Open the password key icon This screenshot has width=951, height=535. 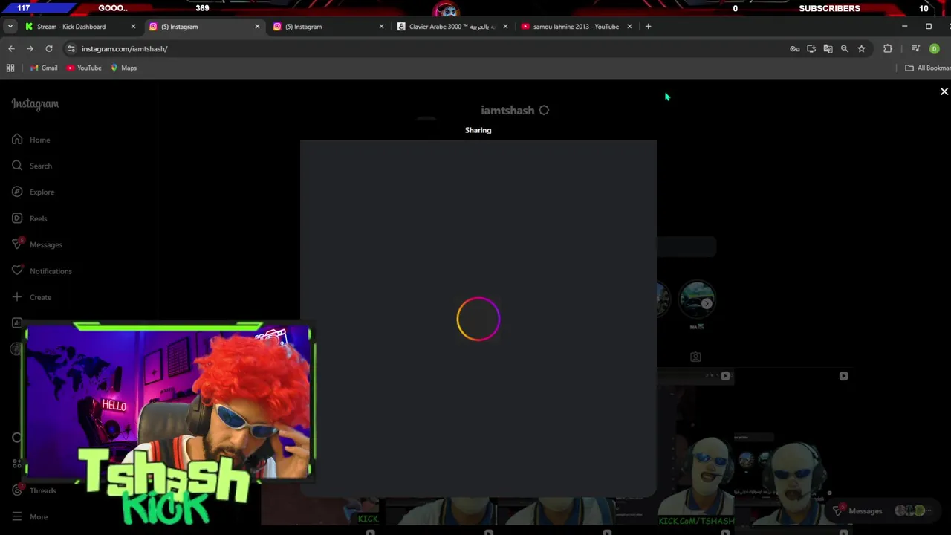pyautogui.click(x=794, y=48)
